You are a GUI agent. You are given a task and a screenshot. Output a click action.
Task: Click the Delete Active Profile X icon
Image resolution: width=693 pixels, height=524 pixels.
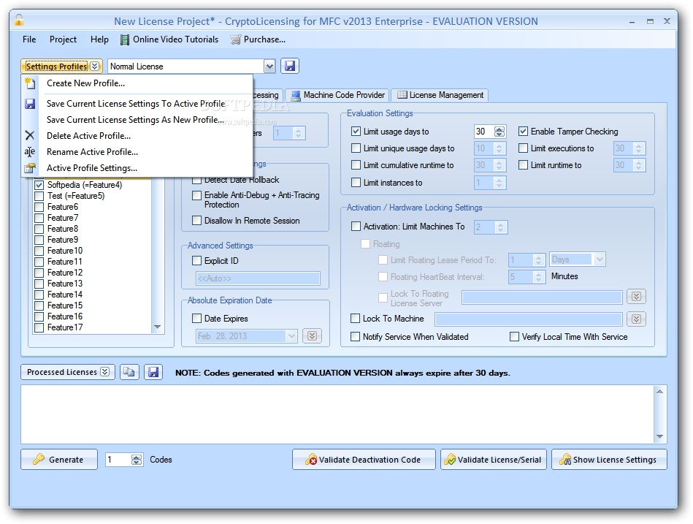tap(30, 135)
